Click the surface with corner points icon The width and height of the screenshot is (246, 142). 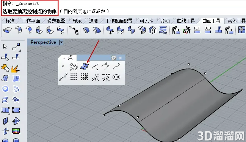(x=5, y=79)
